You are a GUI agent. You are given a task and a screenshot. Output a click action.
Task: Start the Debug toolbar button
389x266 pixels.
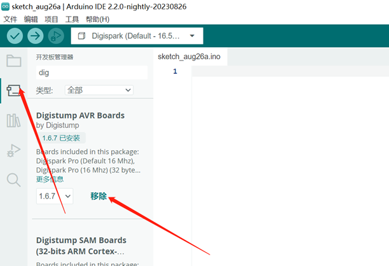[x=56, y=36]
